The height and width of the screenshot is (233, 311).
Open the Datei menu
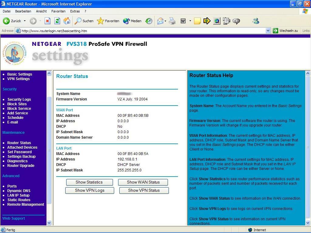click(x=7, y=11)
